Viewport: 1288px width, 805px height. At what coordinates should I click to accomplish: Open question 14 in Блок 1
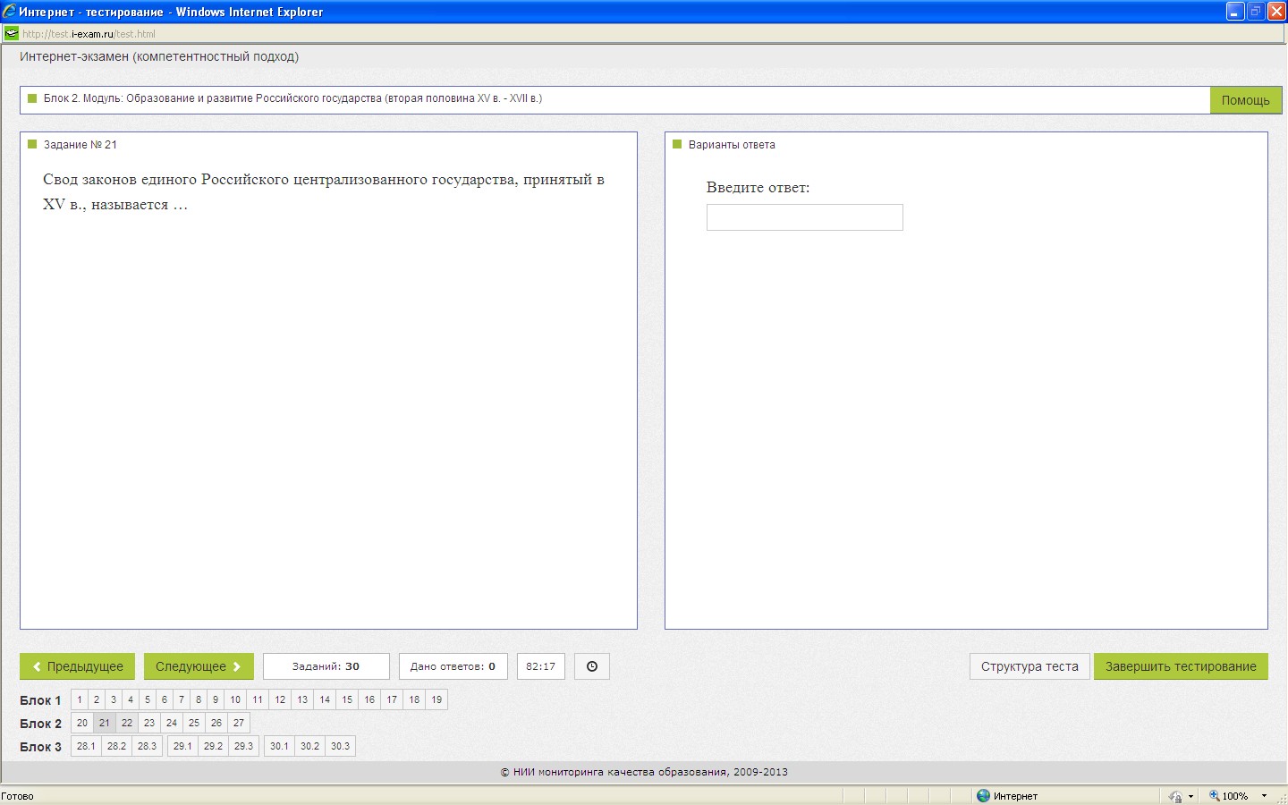(x=325, y=699)
